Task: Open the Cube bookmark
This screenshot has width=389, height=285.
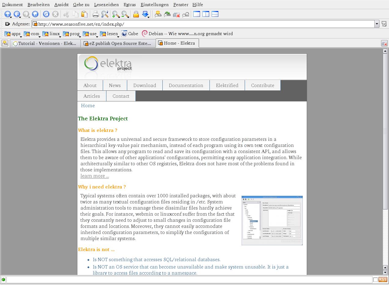Action: (130, 34)
